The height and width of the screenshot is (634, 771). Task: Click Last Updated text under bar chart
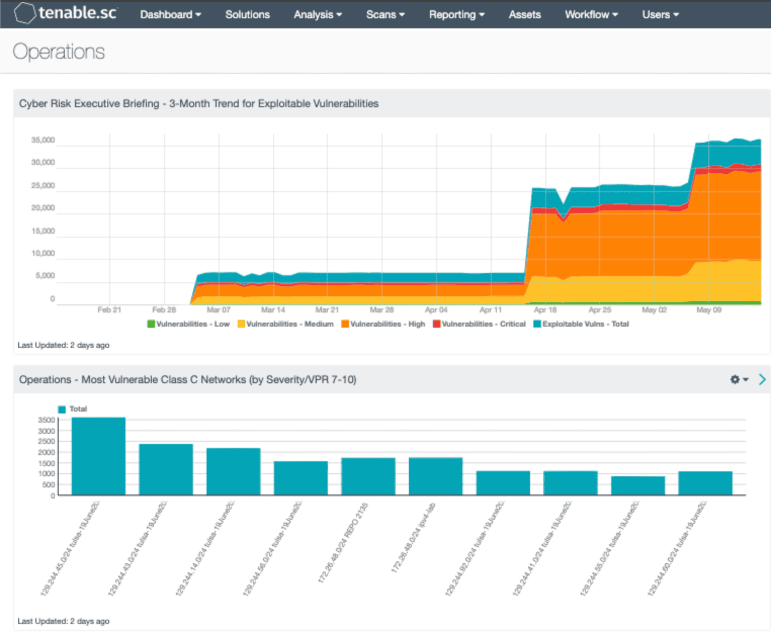point(63,621)
